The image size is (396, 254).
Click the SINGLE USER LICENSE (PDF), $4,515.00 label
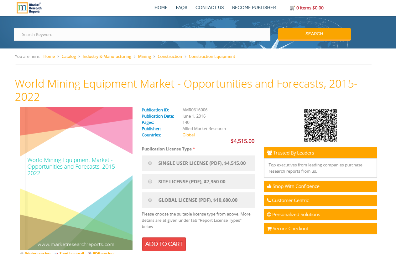[x=202, y=163]
